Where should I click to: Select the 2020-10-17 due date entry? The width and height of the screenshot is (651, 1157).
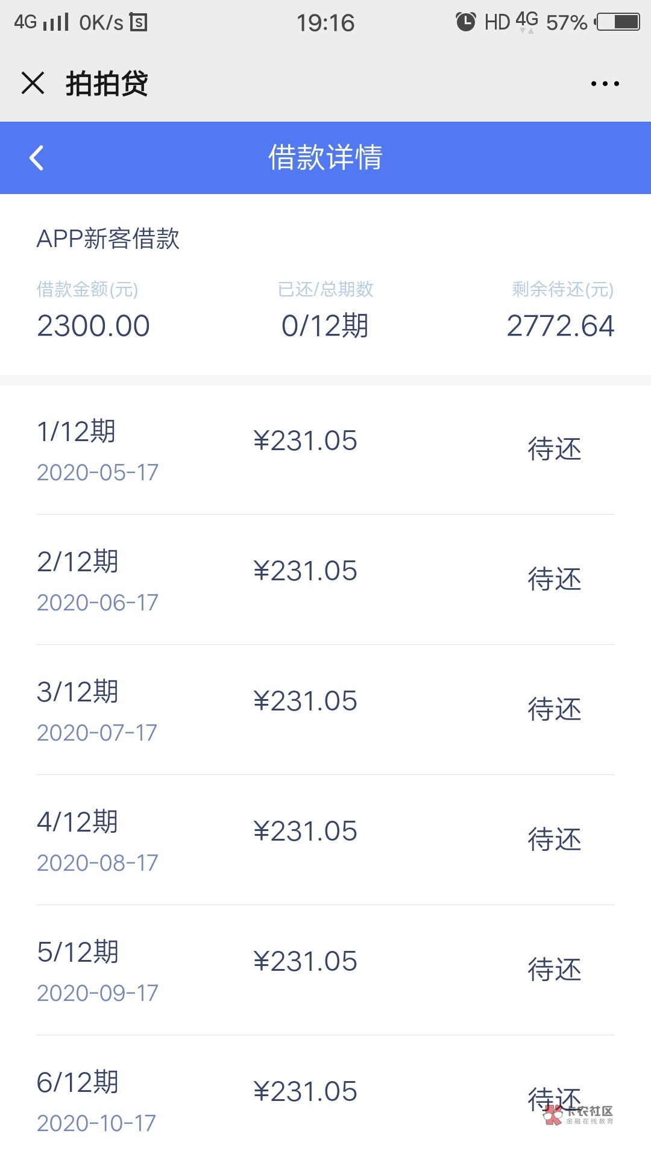96,1123
